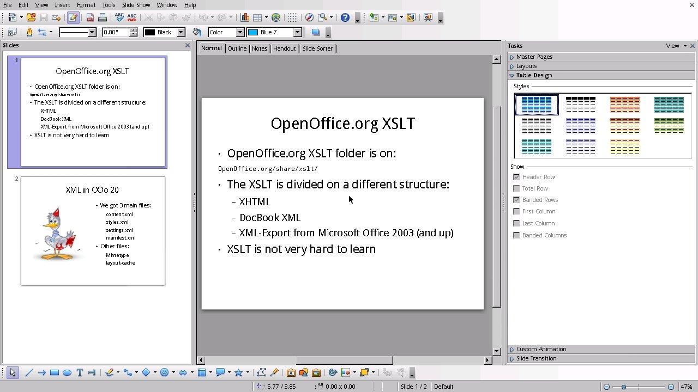Switch to the Outline tab
Viewport: 698px width, 392px height.
(x=237, y=48)
